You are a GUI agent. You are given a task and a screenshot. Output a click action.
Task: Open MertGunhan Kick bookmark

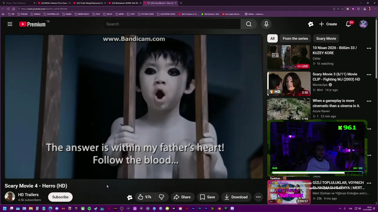[210, 14]
